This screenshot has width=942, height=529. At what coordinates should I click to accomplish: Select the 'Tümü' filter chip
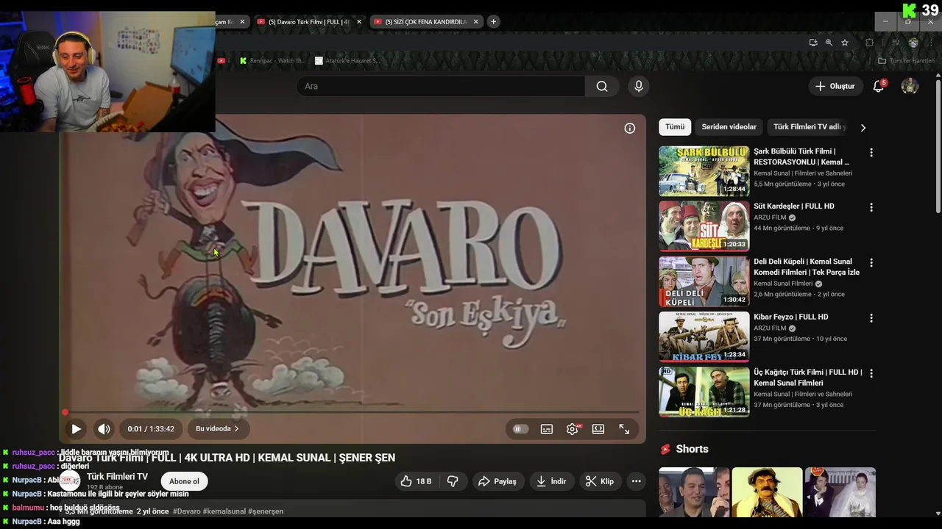pyautogui.click(x=675, y=127)
